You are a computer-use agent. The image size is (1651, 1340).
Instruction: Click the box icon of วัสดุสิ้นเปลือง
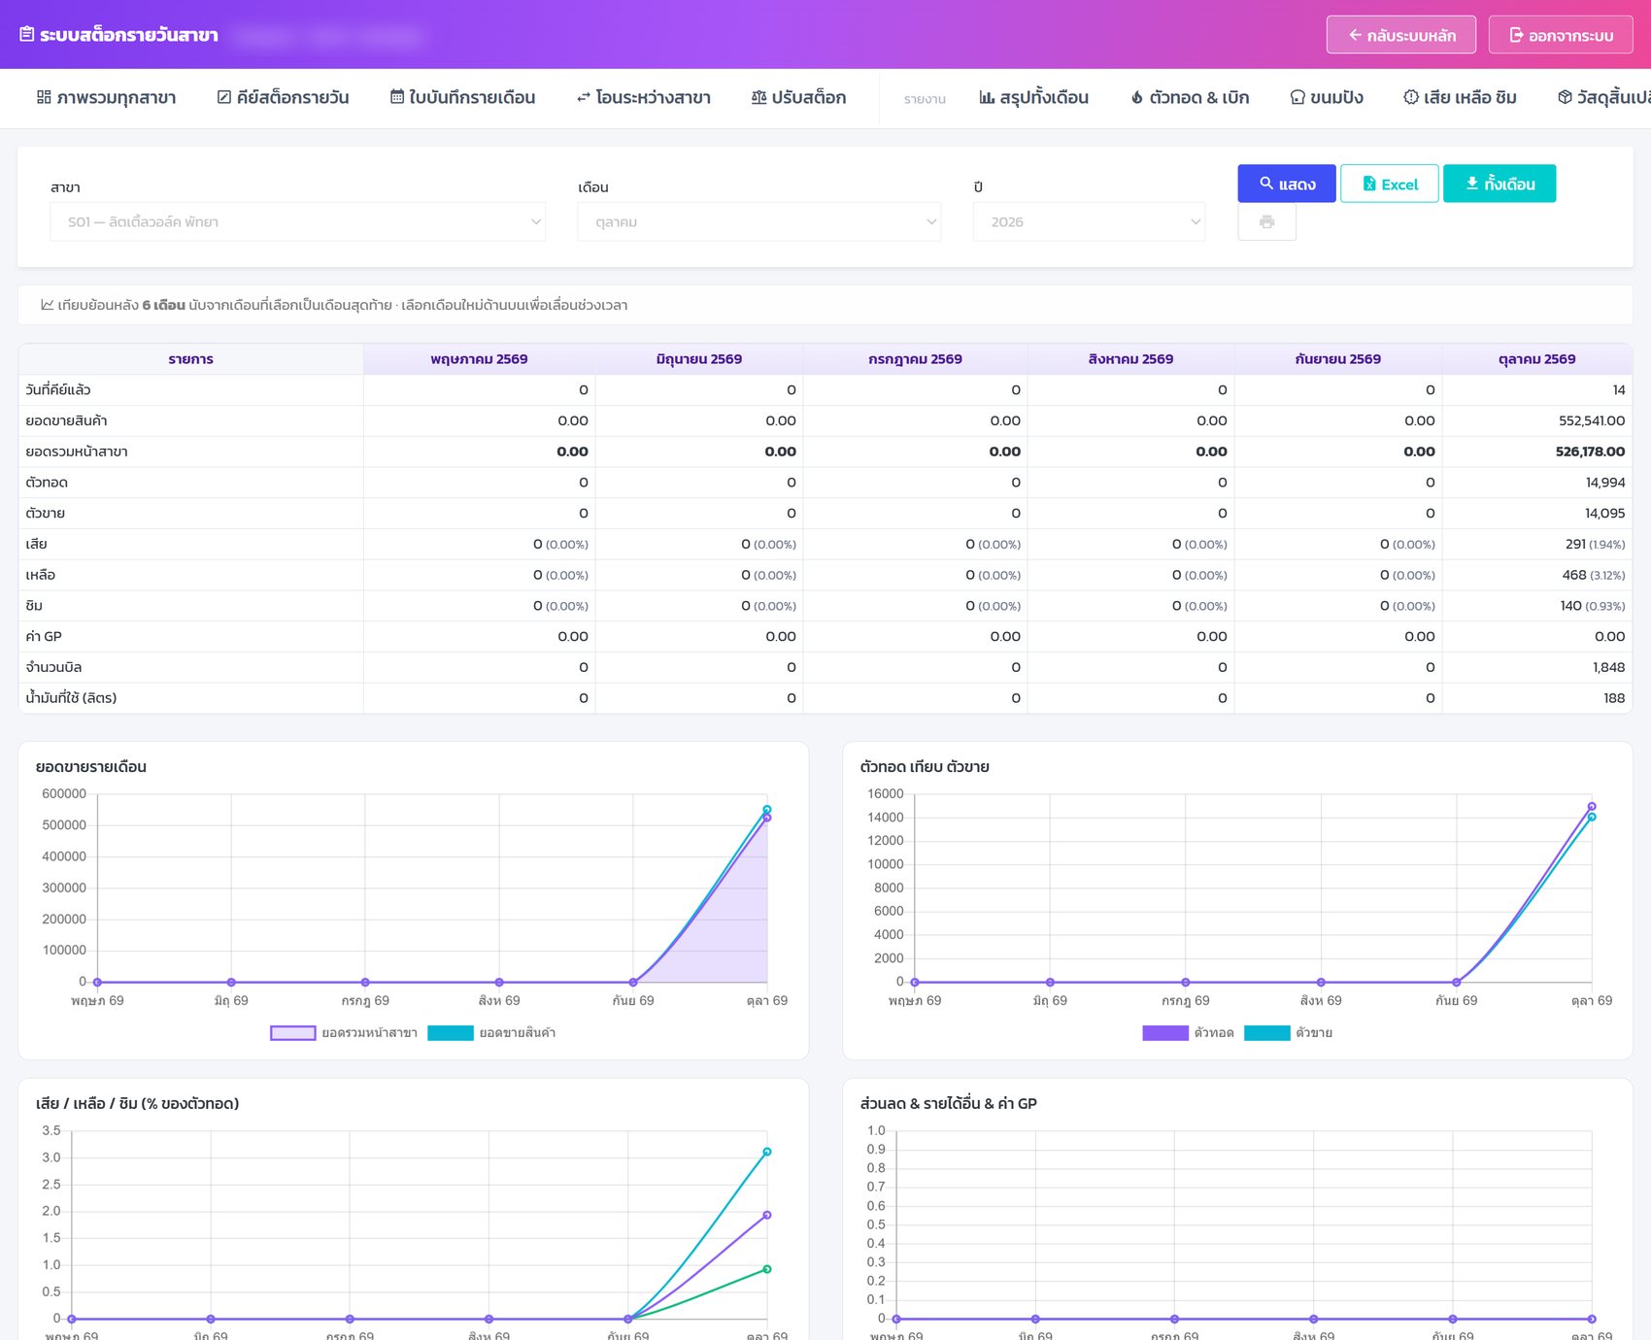point(1565,97)
